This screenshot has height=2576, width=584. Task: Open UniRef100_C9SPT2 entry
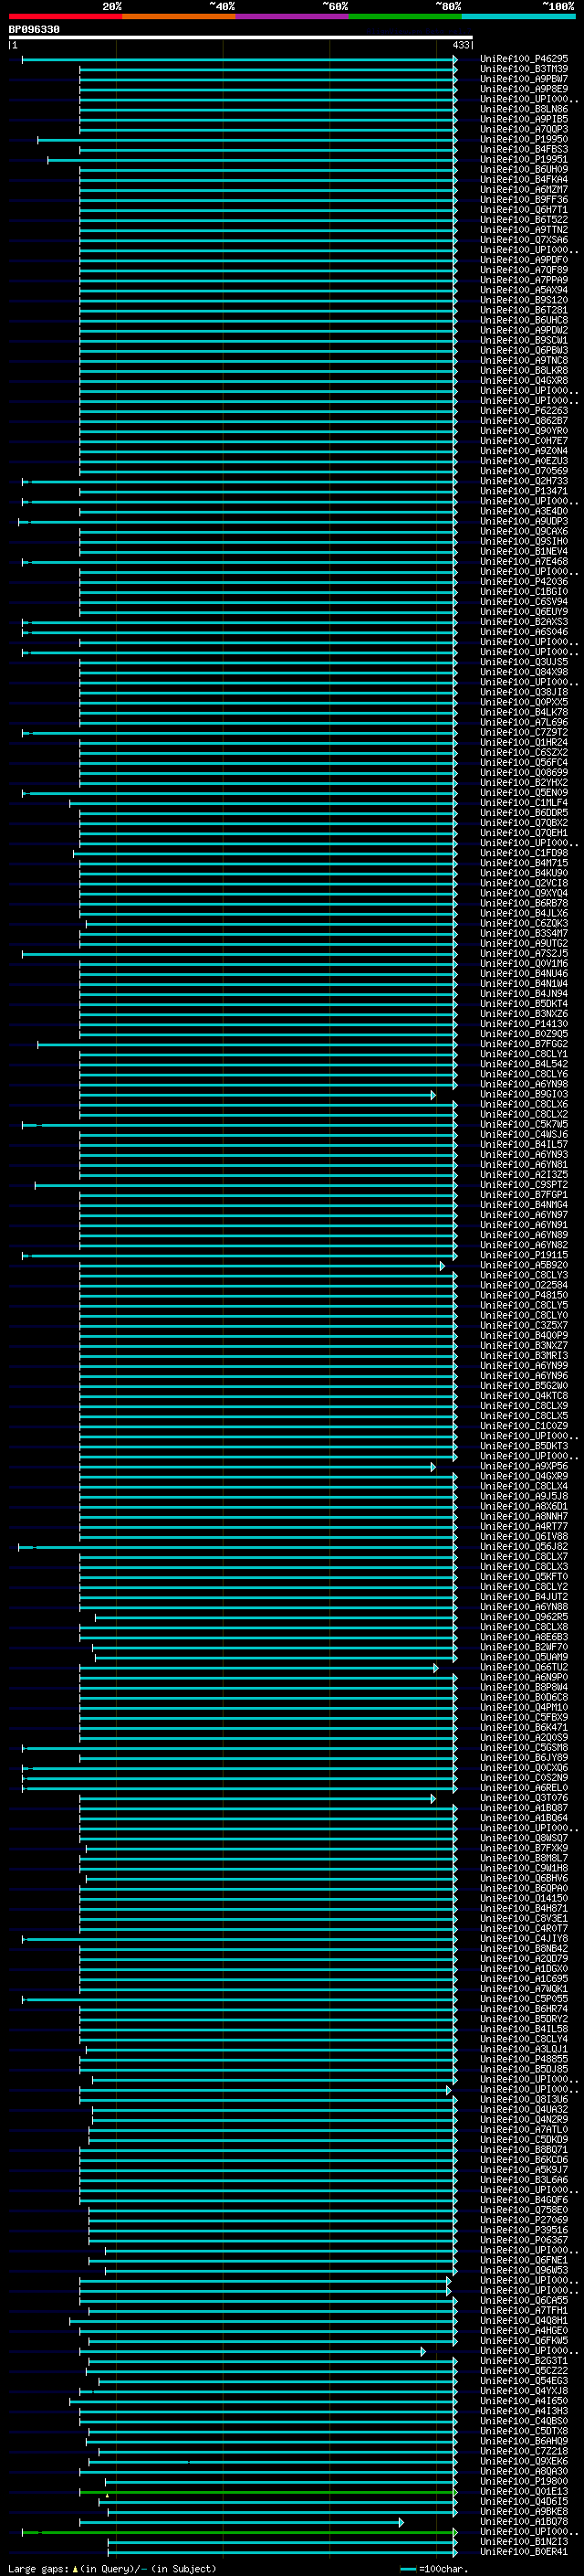[524, 1185]
